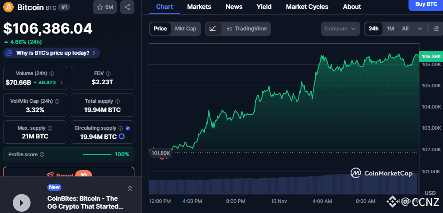Click the Bitcoin logo icon
This screenshot has height=213, width=443.
[8, 7]
